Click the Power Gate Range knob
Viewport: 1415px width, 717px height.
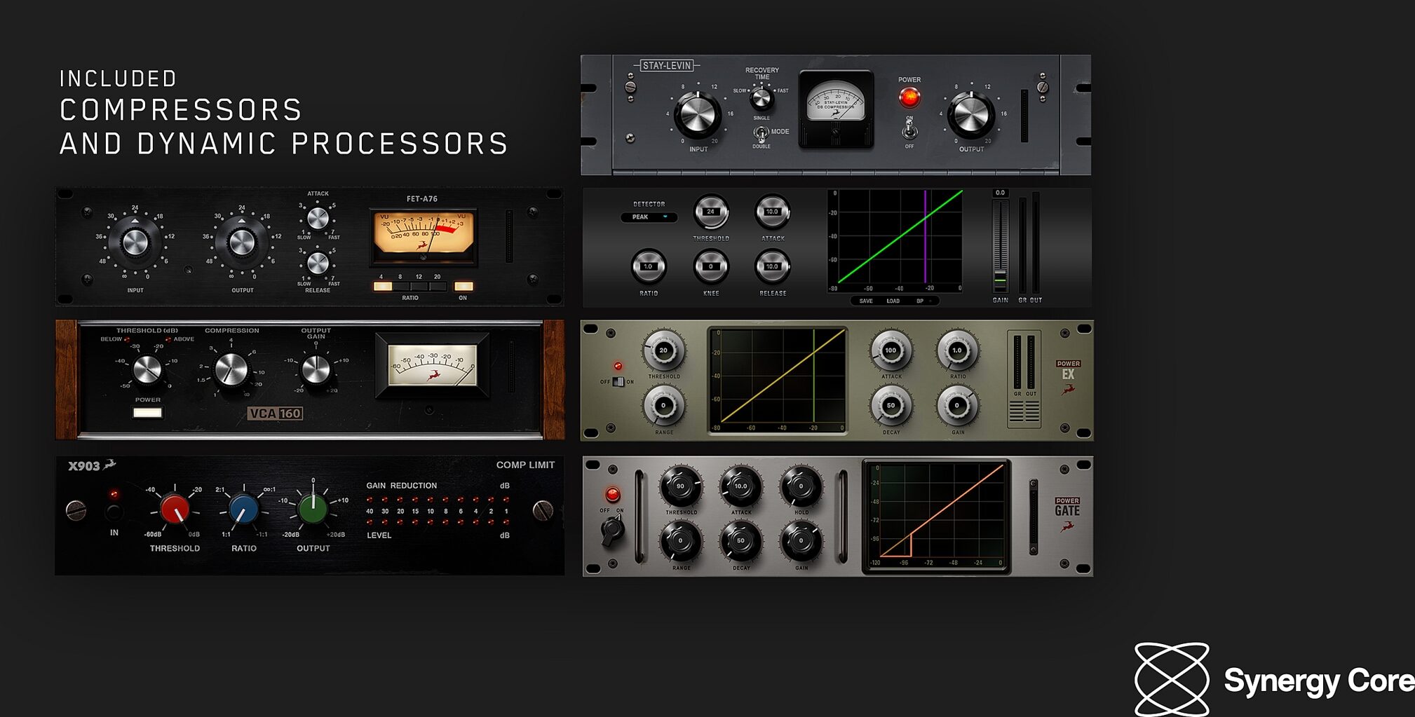pyautogui.click(x=680, y=541)
